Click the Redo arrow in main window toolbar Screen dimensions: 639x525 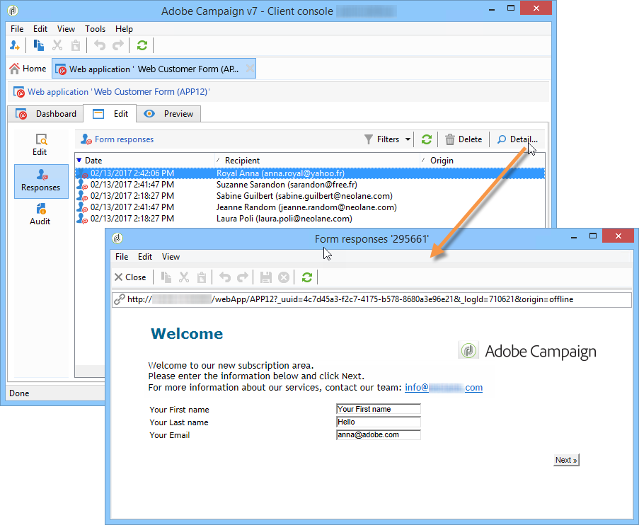click(x=118, y=45)
